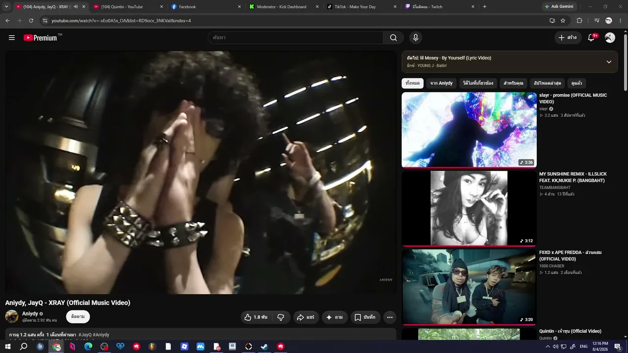Show hidden system tray icons
Screen dimensions: 628x353
[548, 347]
